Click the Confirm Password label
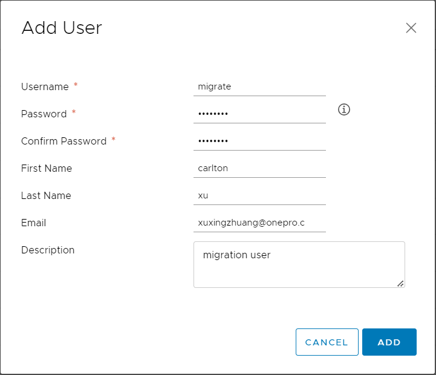 coord(63,141)
